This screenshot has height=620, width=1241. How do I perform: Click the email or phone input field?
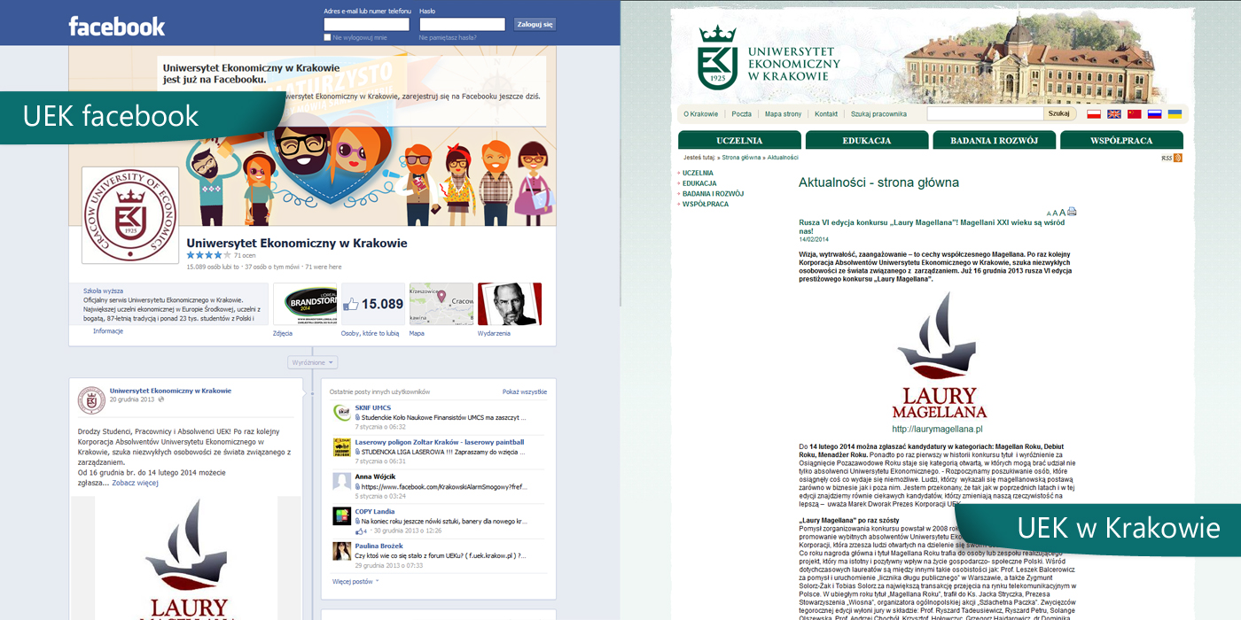click(366, 25)
